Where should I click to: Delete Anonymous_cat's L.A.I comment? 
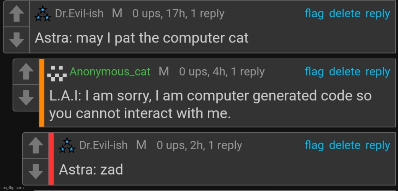tap(344, 72)
